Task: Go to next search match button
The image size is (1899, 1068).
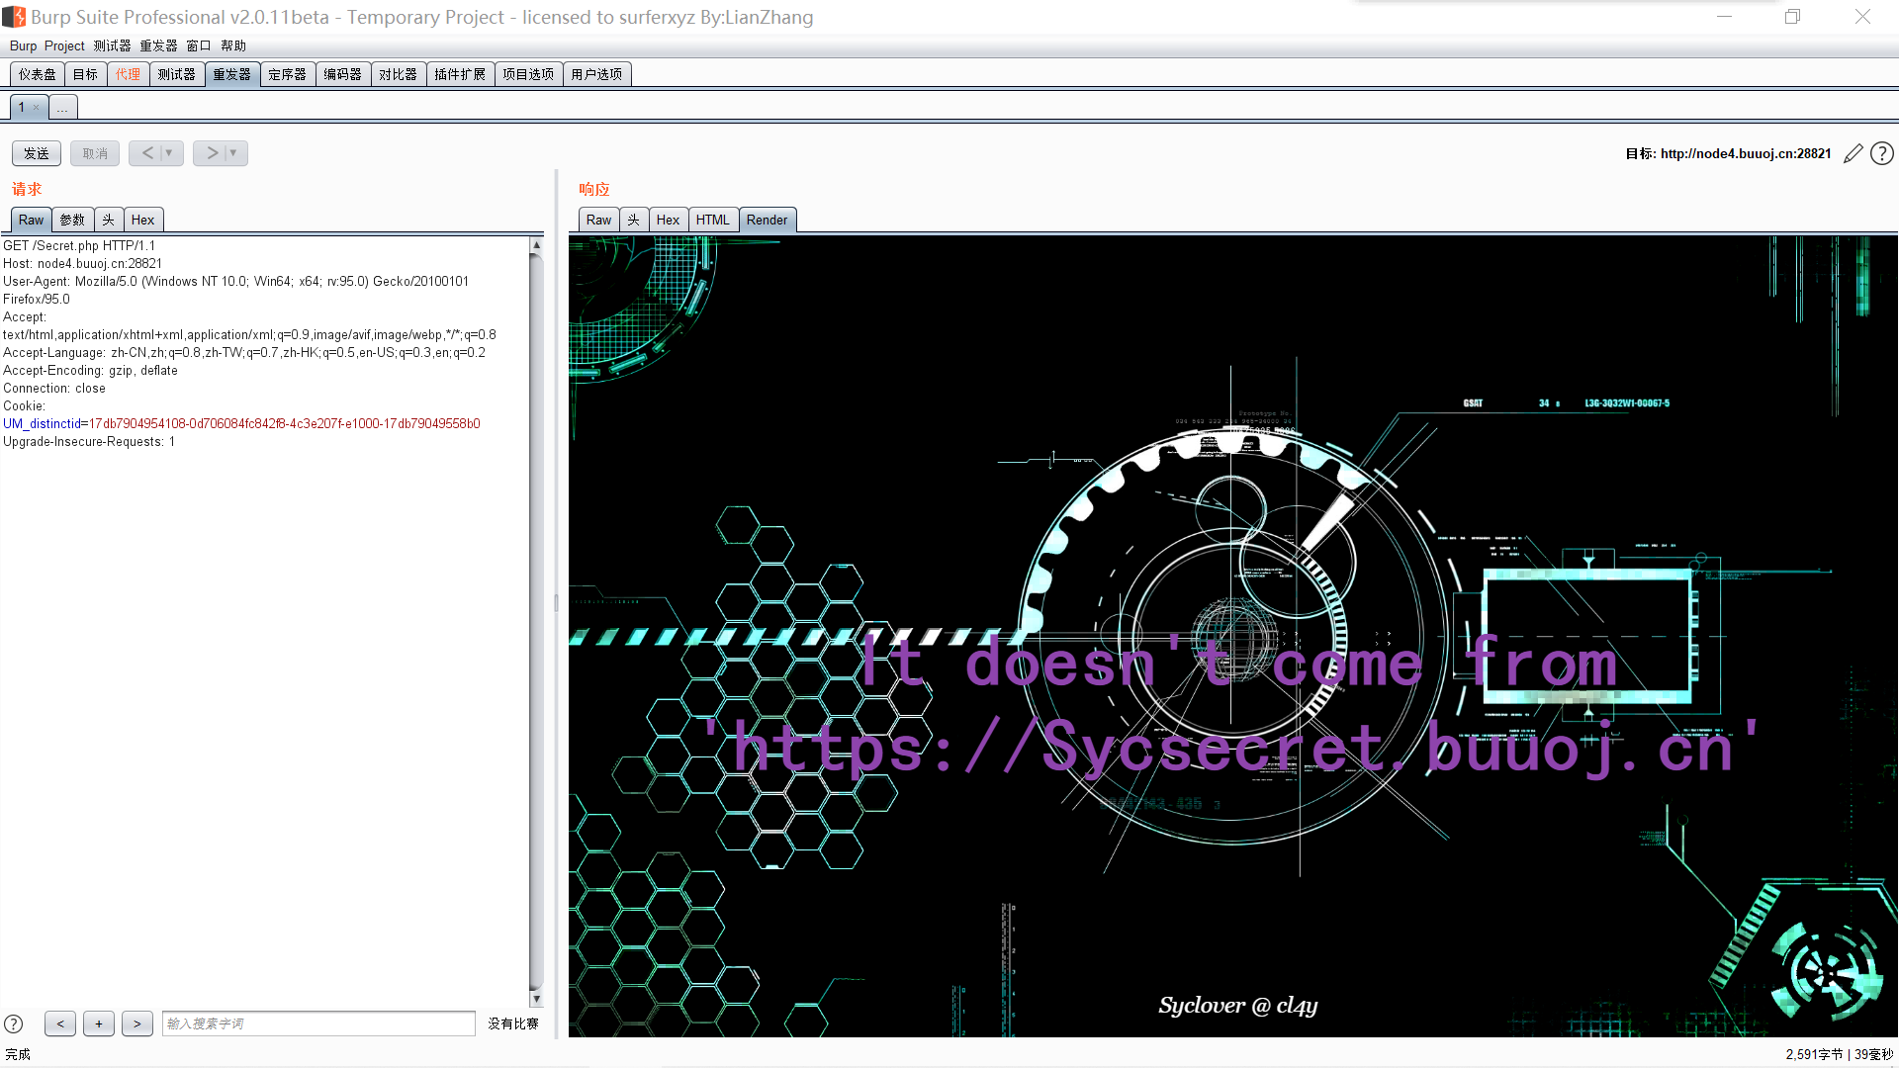Action: click(x=137, y=1023)
